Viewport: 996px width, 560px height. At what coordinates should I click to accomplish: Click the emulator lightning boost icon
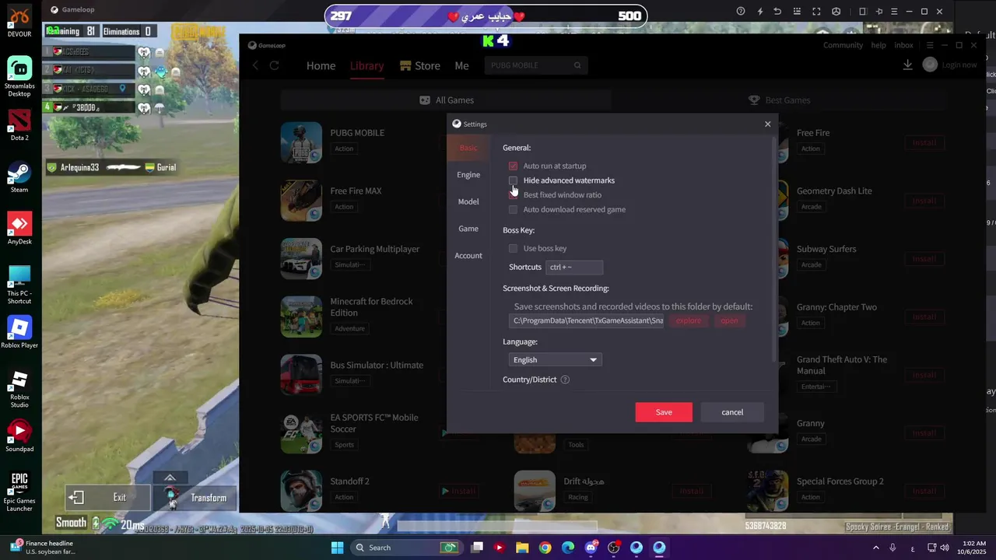(x=759, y=12)
